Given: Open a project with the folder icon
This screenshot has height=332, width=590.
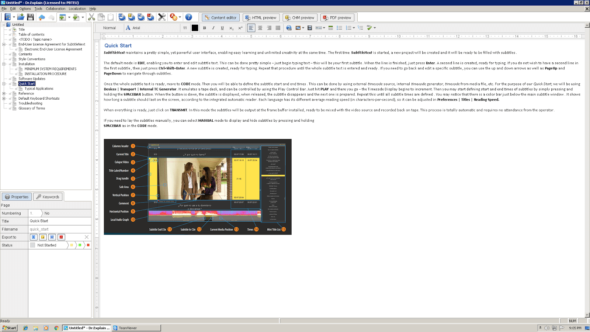Looking at the screenshot, I should pyautogui.click(x=21, y=17).
